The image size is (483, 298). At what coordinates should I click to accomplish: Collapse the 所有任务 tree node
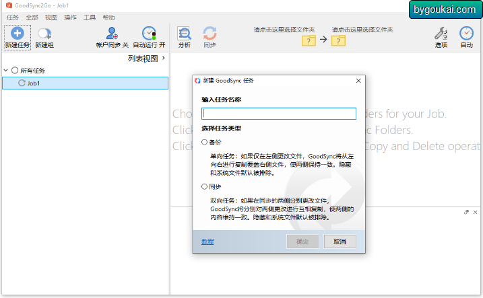pos(5,71)
